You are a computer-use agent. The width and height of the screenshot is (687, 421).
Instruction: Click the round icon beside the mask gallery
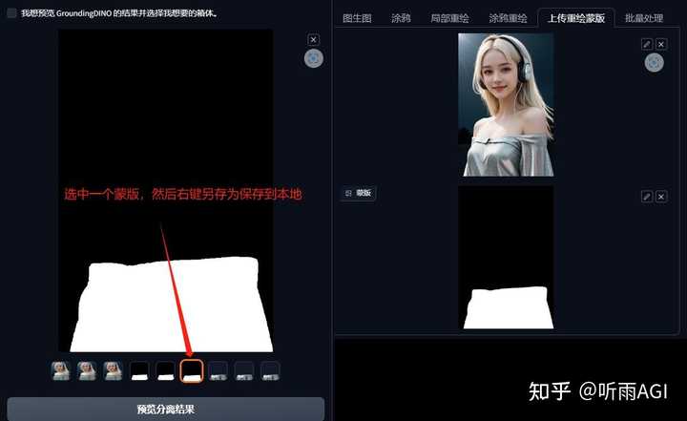(314, 58)
